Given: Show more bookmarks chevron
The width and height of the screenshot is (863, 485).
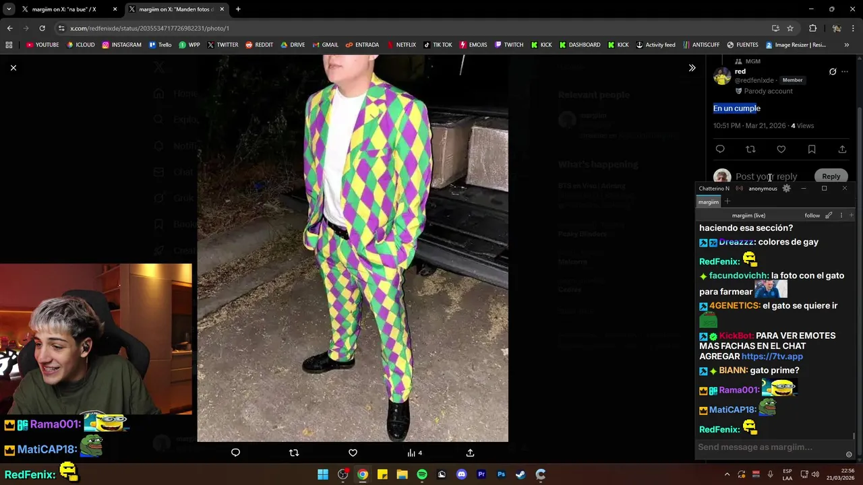Looking at the screenshot, I should tap(847, 45).
